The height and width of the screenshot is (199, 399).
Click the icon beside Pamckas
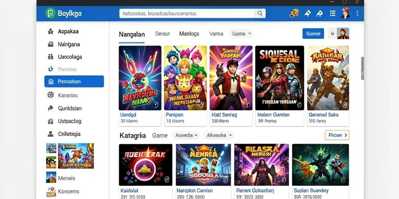51,69
